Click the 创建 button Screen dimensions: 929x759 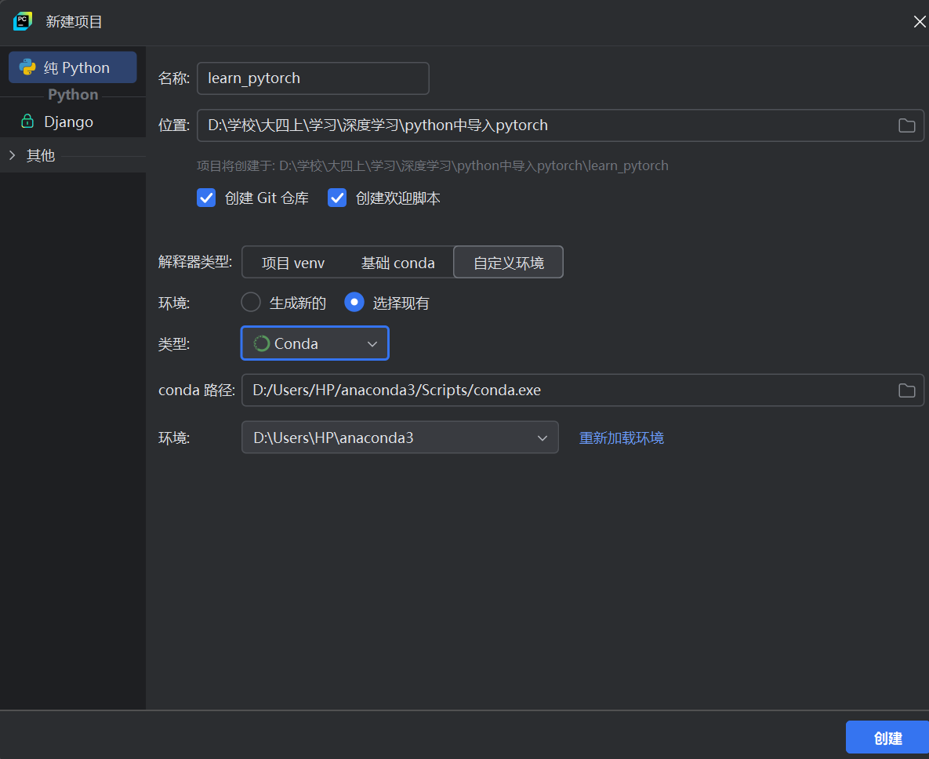887,738
